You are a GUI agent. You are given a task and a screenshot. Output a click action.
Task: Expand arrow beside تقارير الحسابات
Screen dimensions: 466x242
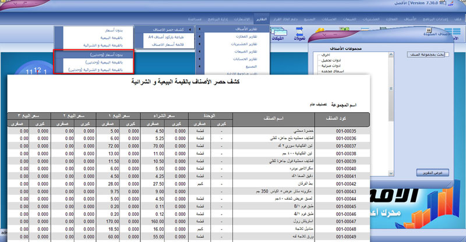(x=199, y=59)
